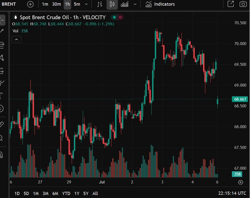The height and width of the screenshot is (198, 250).
Task: Expand the timeframe interval dropdown arrow
Action: pyautogui.click(x=86, y=4)
